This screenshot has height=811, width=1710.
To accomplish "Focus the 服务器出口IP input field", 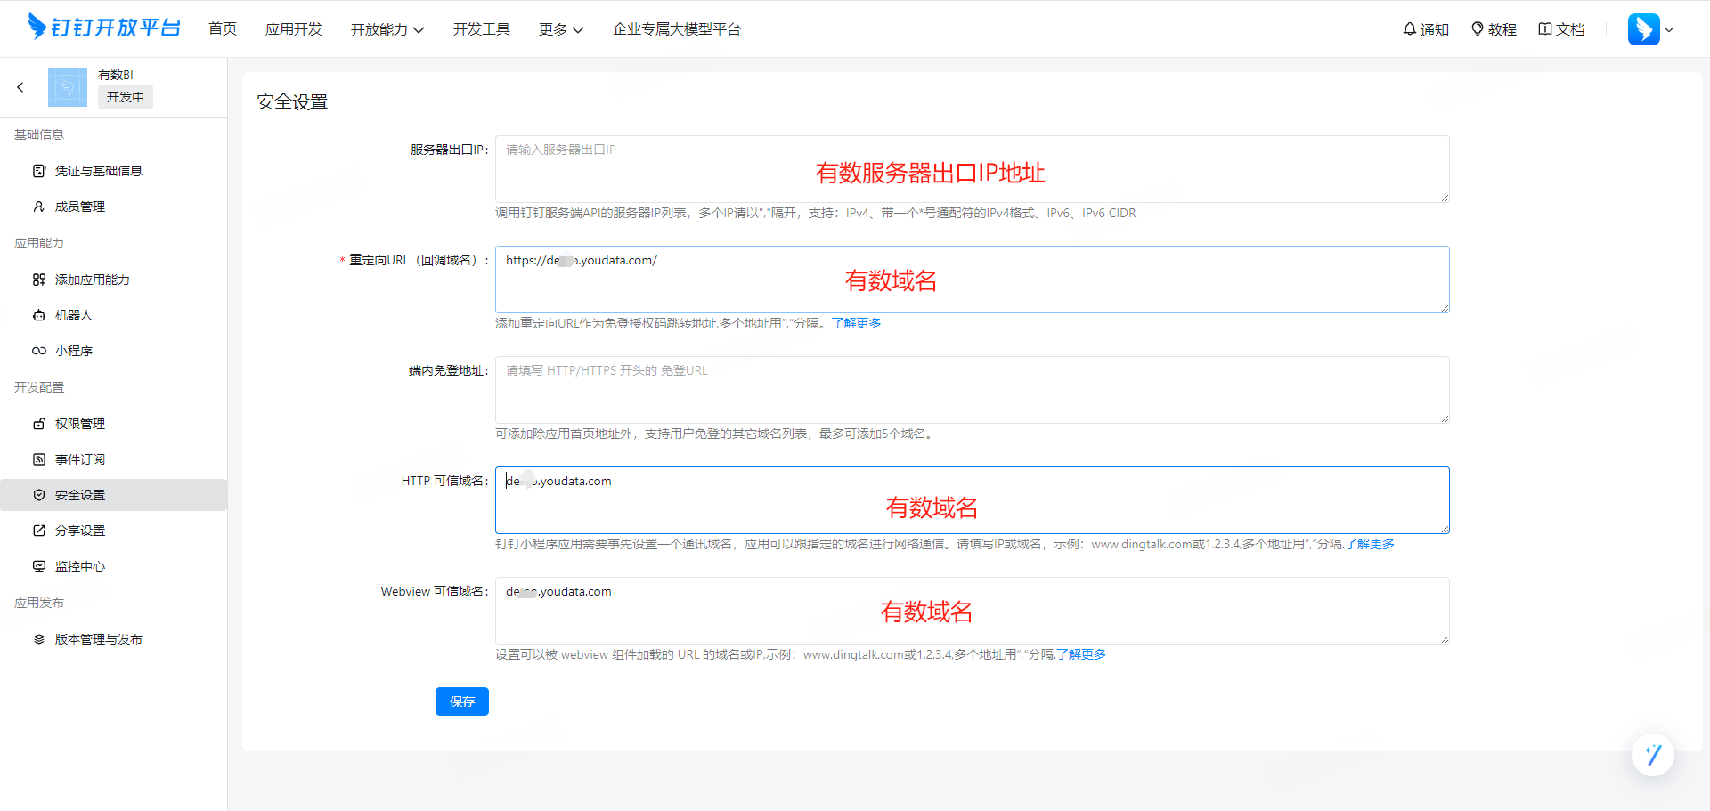I will pos(971,169).
